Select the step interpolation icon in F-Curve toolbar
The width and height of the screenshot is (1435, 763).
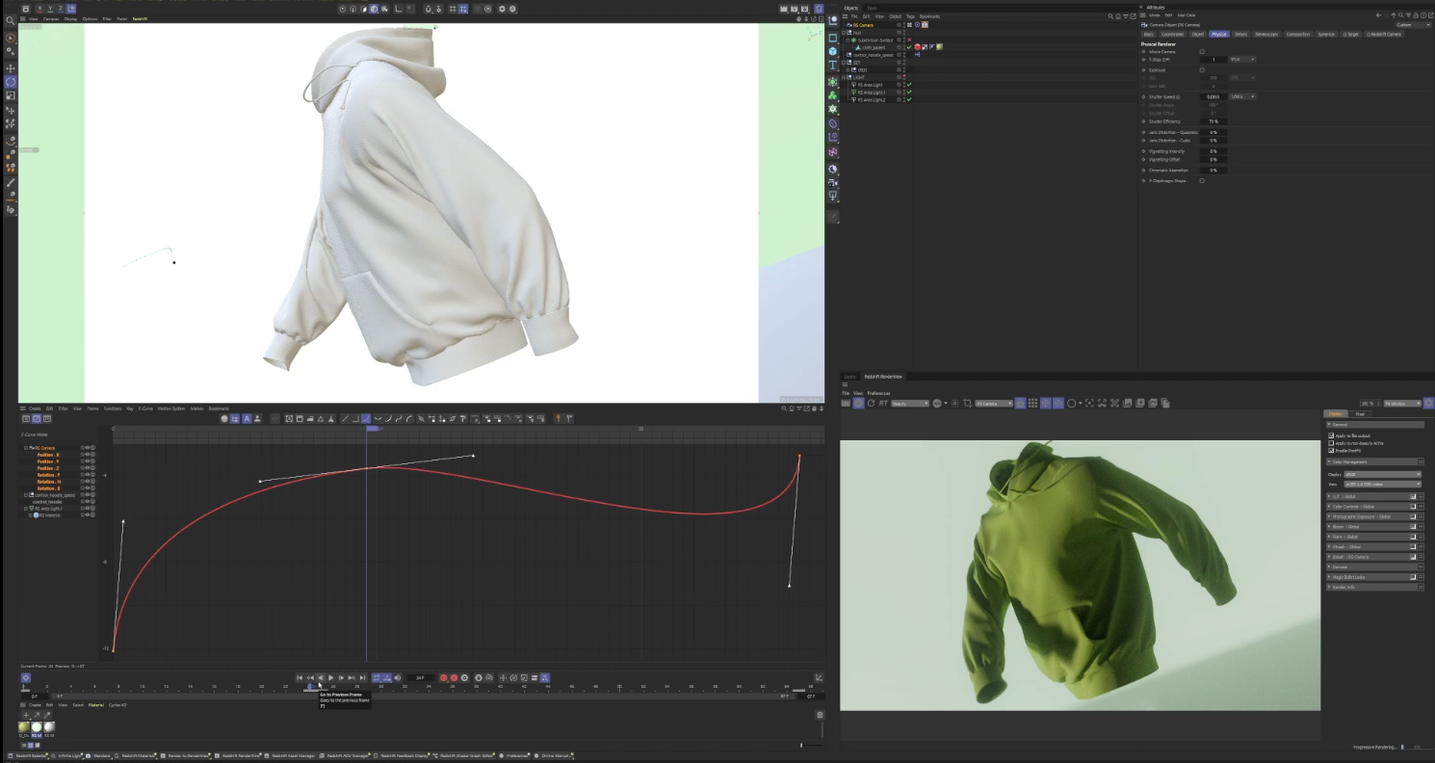point(355,418)
